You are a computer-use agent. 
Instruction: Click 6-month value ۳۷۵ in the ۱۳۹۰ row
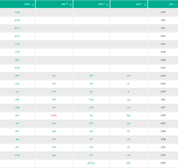(x=91, y=100)
